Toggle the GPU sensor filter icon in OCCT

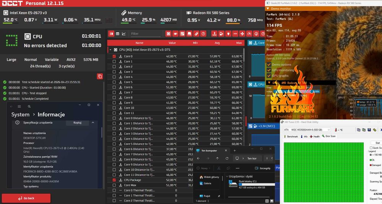(175, 34)
